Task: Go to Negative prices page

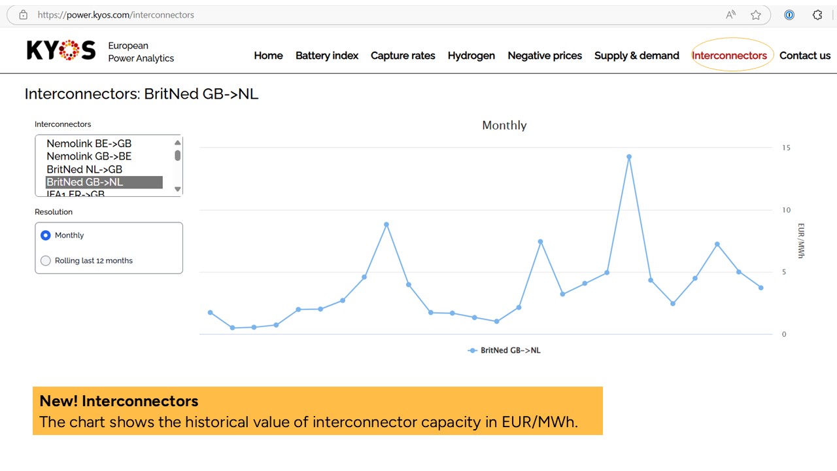Action: click(545, 56)
